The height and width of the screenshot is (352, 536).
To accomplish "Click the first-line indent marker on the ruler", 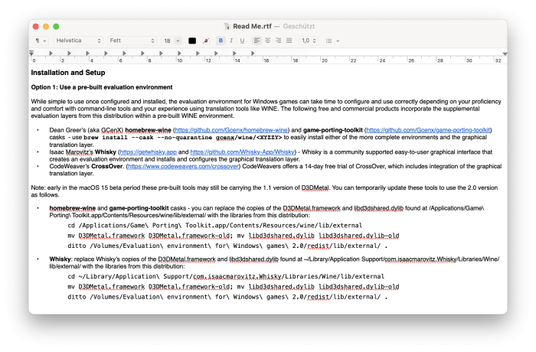I will coord(31,53).
